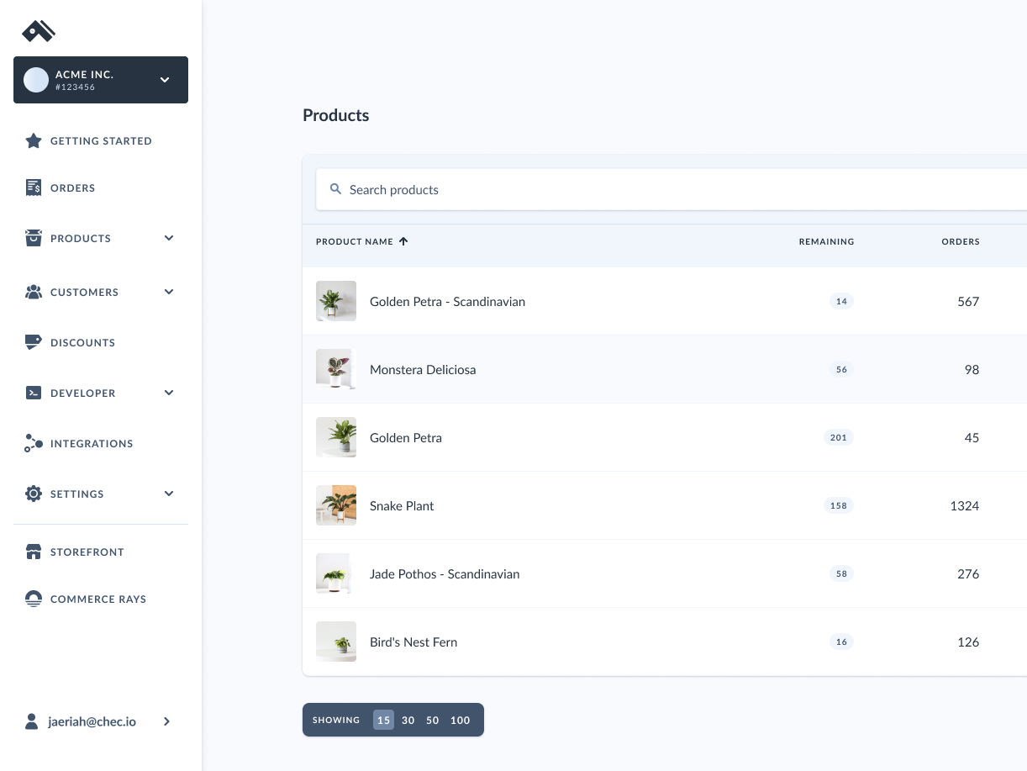Click the Discounts tag icon
Viewport: 1027px width, 771px height.
click(x=34, y=342)
